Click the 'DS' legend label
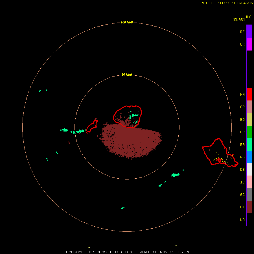The image size is (254, 254). pyautogui.click(x=242, y=170)
